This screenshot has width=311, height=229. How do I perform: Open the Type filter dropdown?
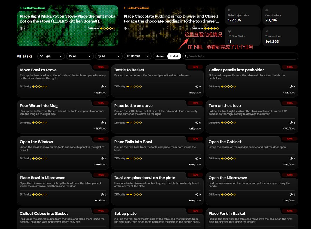(51, 56)
